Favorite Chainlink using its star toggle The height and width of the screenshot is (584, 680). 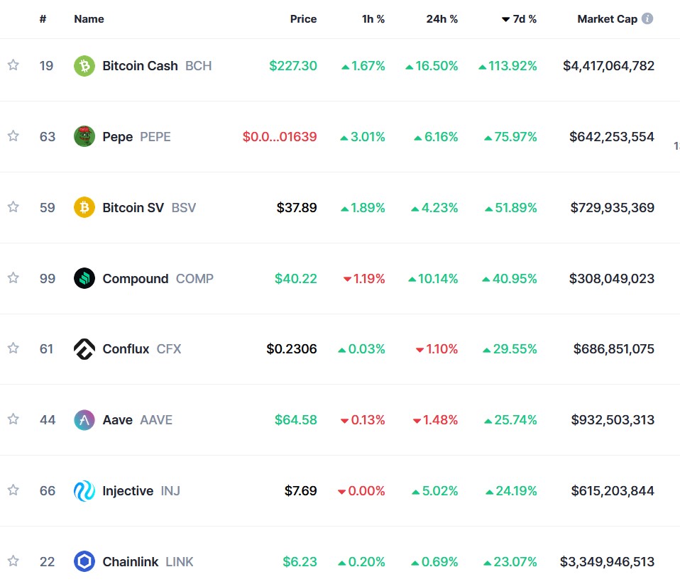point(13,561)
